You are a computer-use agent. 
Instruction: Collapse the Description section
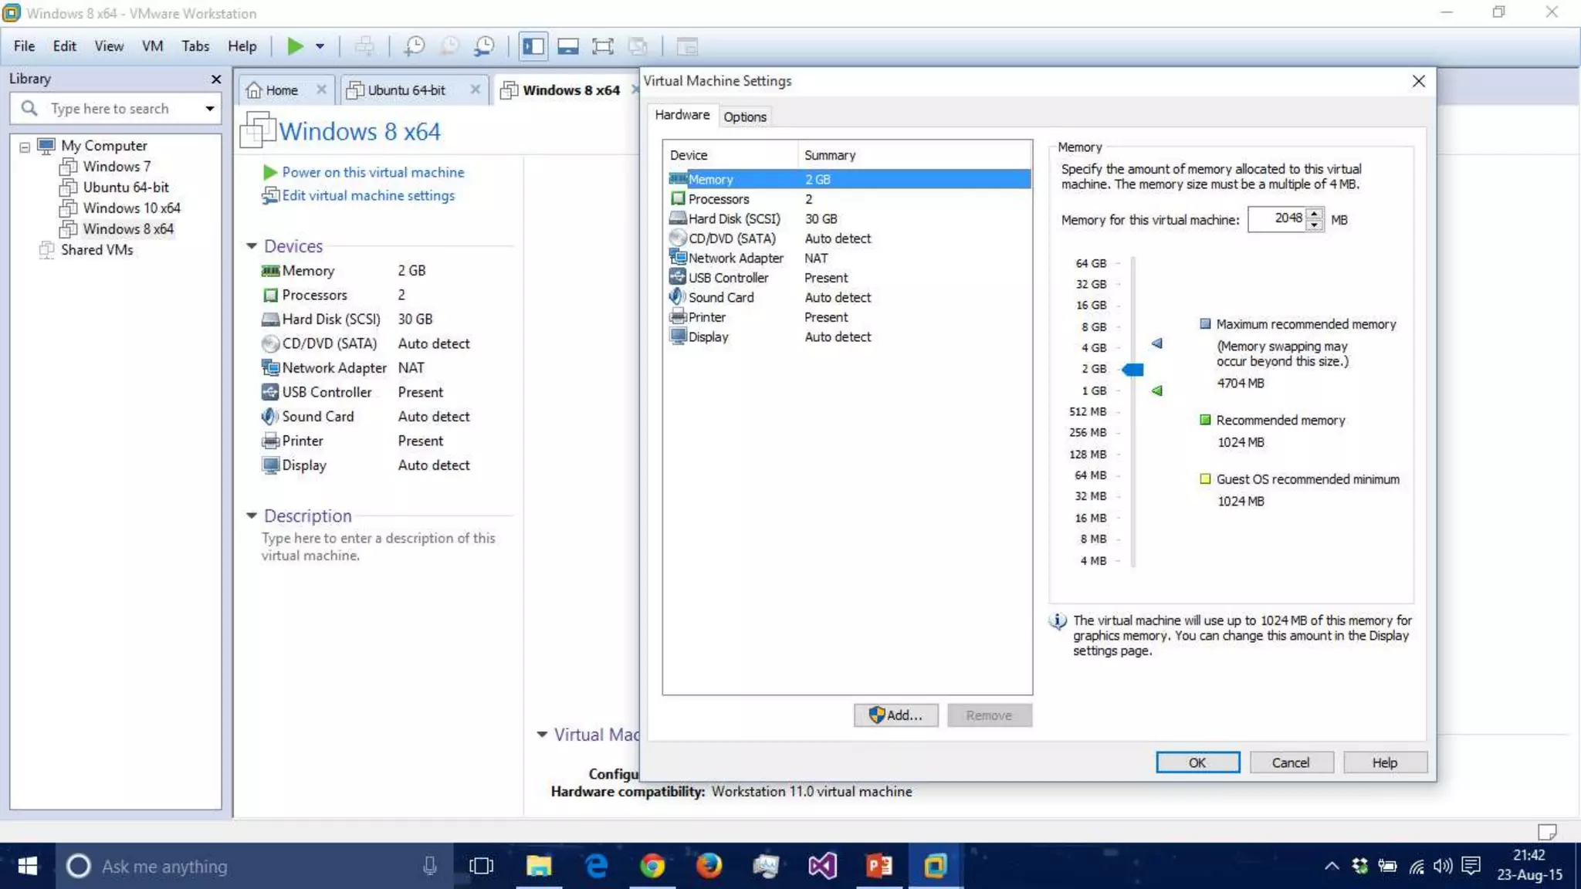[252, 515]
